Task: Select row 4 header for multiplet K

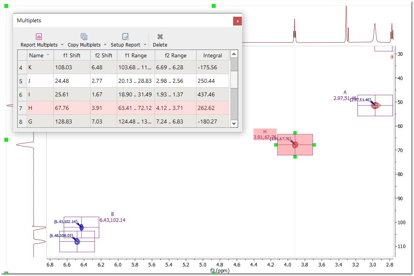Action: coord(22,68)
